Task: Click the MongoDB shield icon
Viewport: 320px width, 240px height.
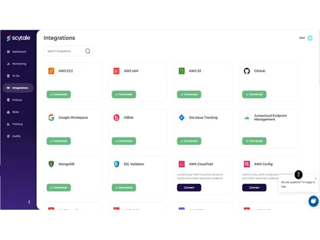Action: coord(51,164)
